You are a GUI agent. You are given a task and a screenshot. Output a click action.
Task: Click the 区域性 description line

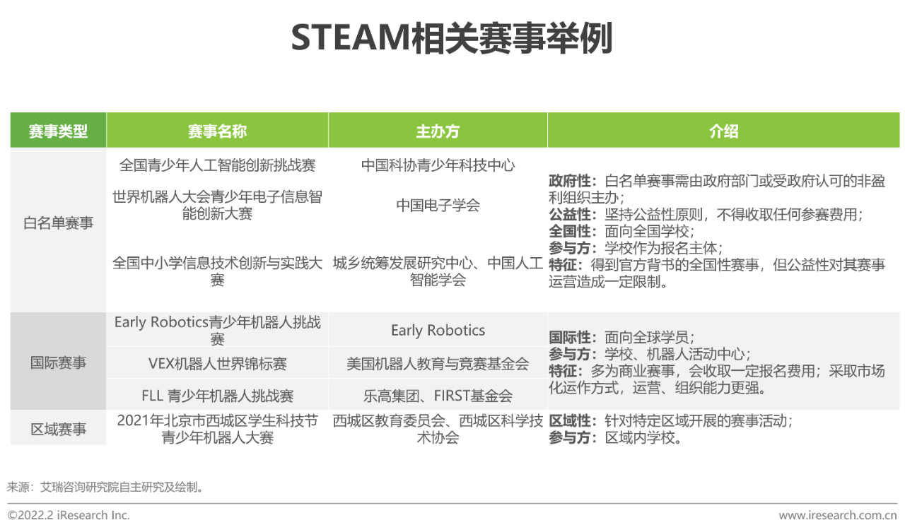click(670, 421)
